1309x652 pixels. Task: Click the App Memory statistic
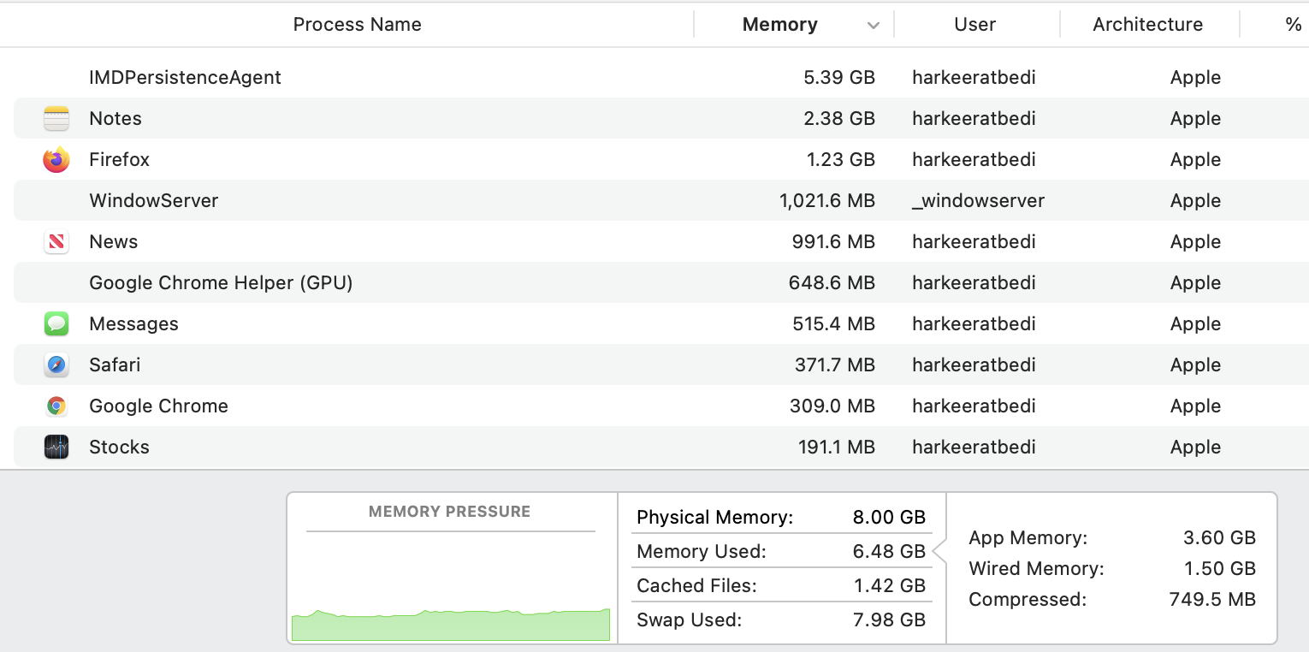[x=1111, y=538]
